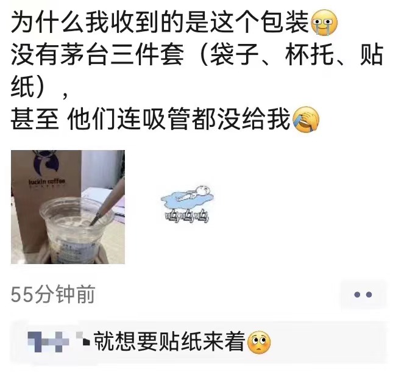Reply to comment 就想要贴纸来着
The height and width of the screenshot is (380, 404).
[199, 342]
